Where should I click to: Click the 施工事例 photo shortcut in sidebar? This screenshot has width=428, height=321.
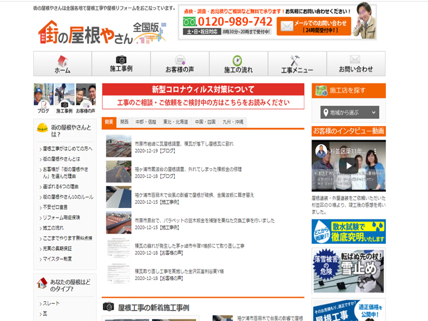64,99
